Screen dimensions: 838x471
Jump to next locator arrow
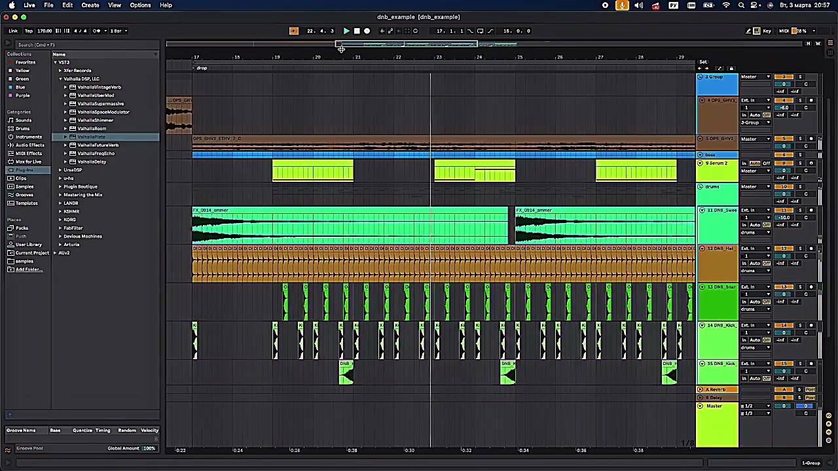click(x=706, y=68)
